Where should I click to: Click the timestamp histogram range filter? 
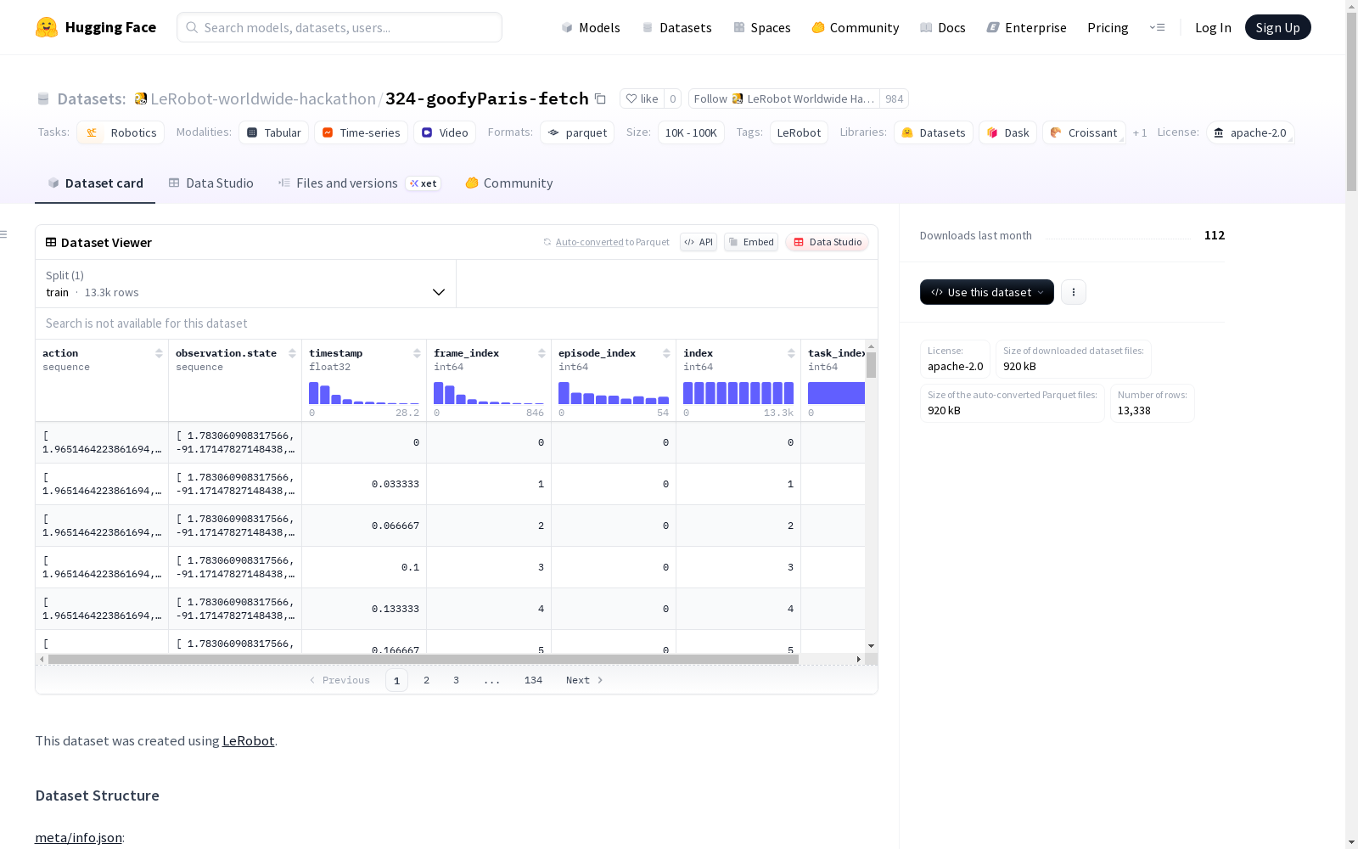click(364, 393)
